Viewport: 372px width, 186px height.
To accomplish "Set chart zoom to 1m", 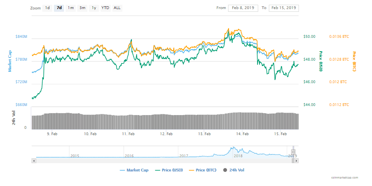I will (x=71, y=8).
